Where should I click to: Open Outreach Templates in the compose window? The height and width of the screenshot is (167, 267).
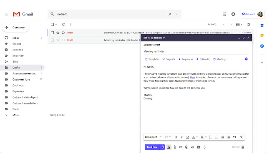[152, 59]
